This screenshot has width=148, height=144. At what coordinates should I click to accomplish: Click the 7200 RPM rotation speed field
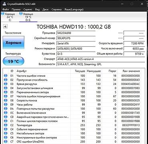134,43
